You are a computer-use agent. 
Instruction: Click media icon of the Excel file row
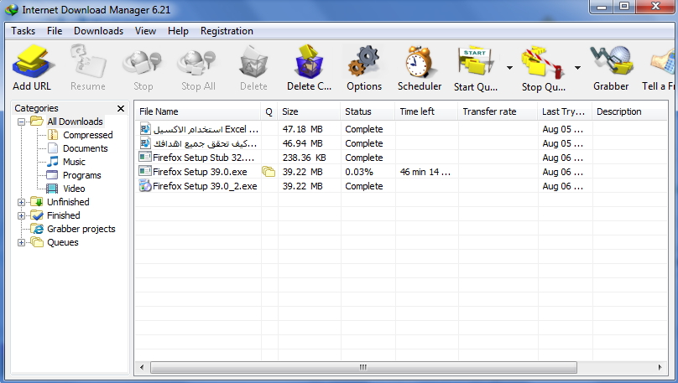click(x=145, y=129)
